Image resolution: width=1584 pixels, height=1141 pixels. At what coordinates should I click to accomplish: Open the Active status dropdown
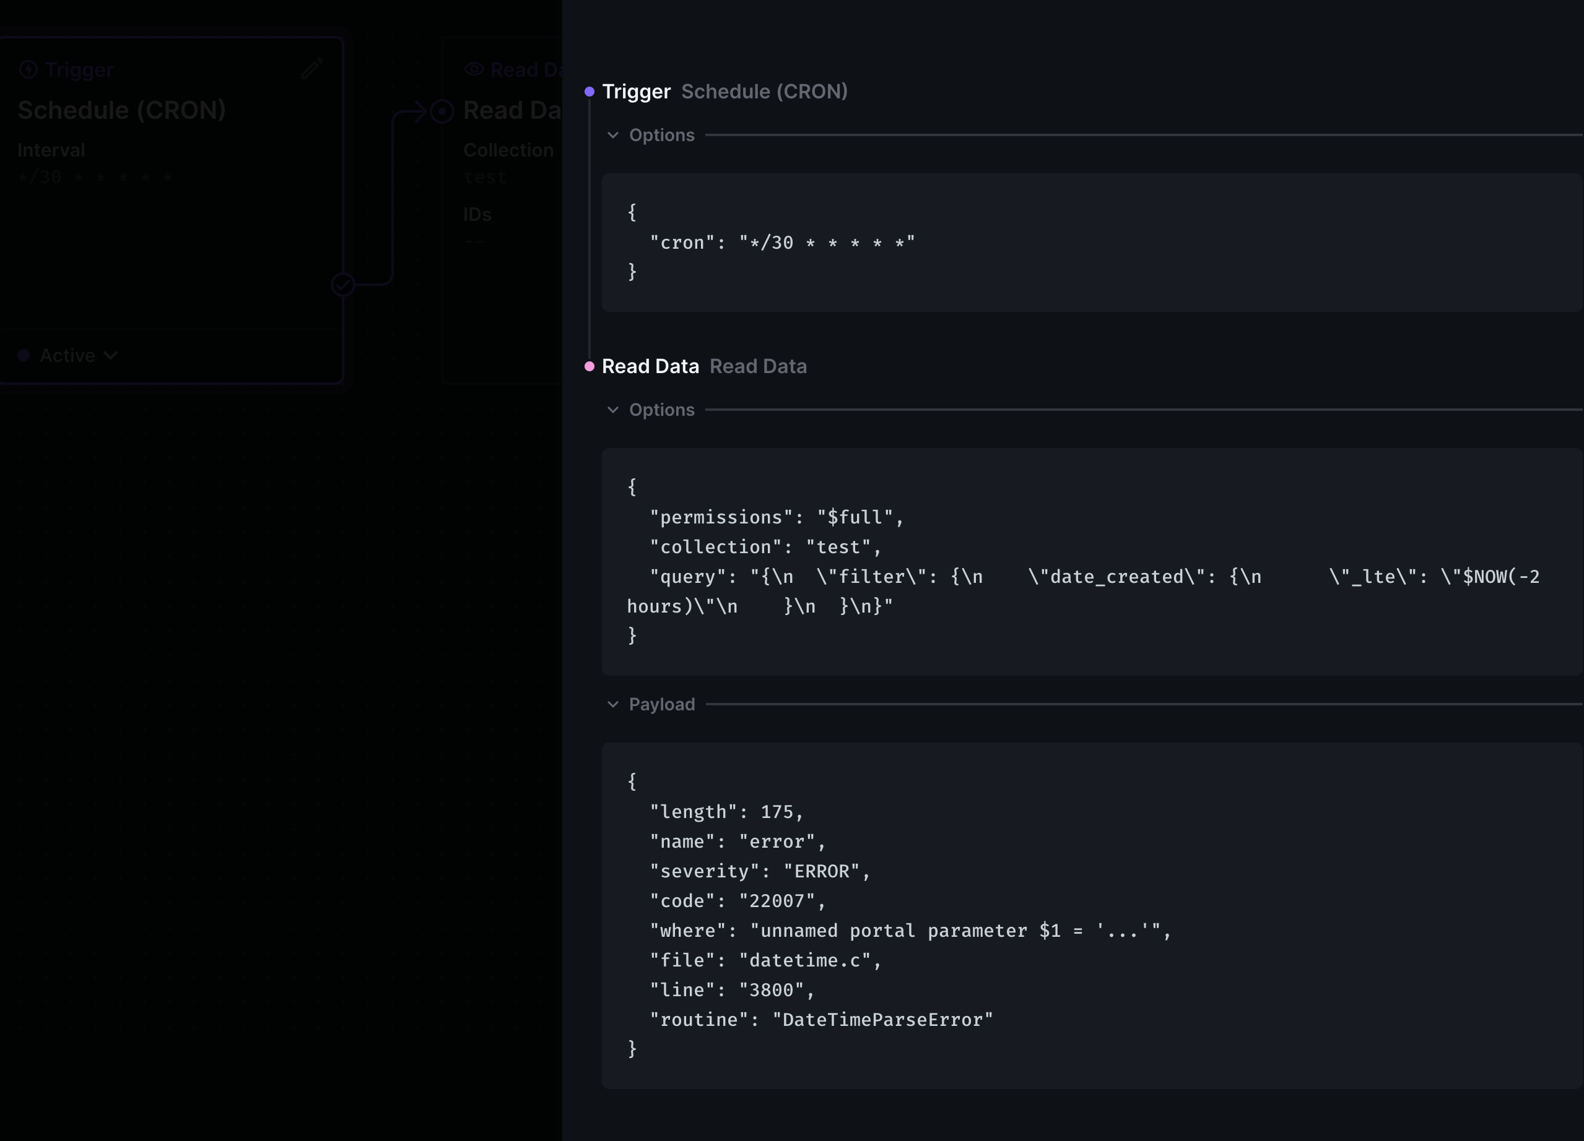(x=110, y=355)
